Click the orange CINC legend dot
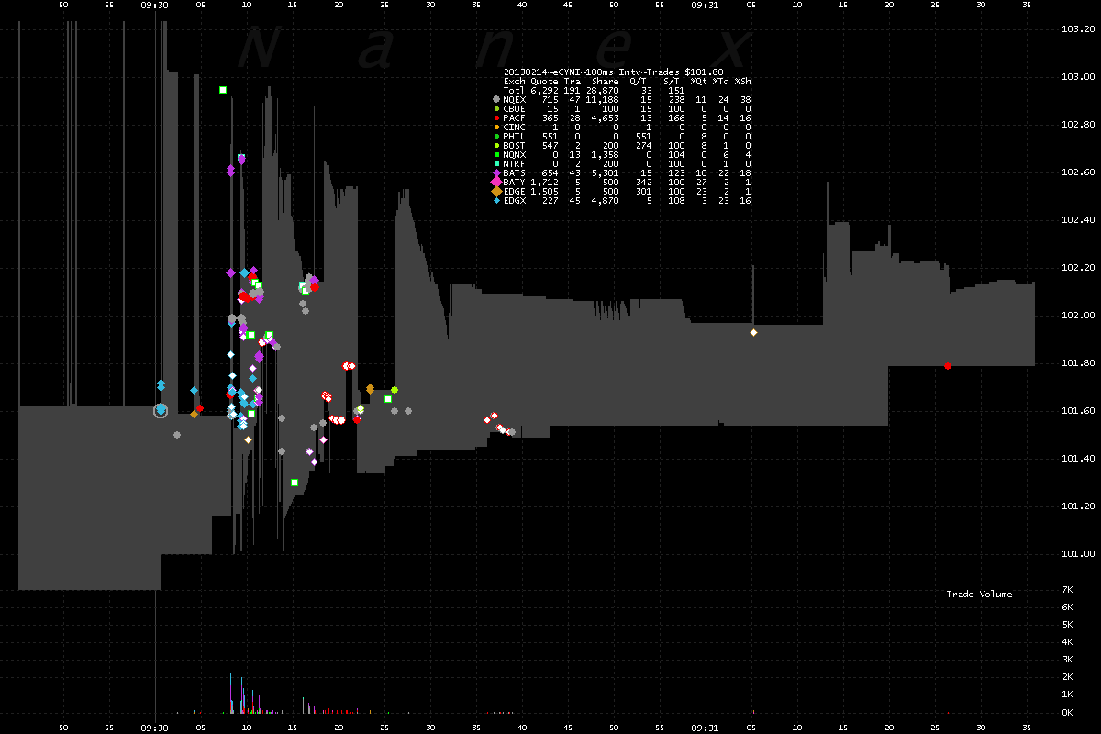 point(496,127)
